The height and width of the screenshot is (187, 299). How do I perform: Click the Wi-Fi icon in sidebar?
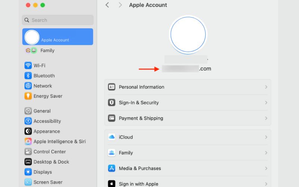pyautogui.click(x=28, y=65)
